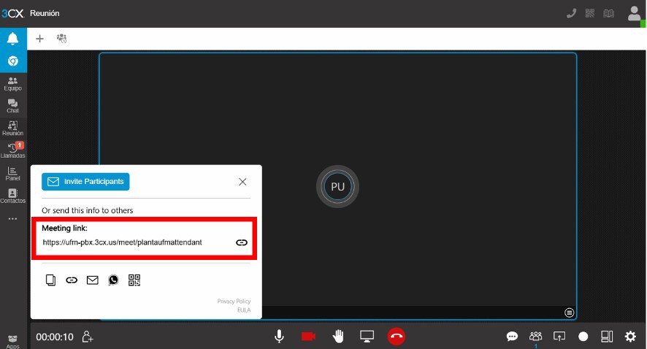Open the meeting chat panel
The height and width of the screenshot is (349, 647).
tap(512, 337)
